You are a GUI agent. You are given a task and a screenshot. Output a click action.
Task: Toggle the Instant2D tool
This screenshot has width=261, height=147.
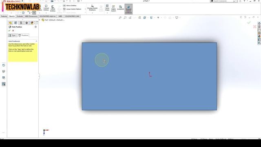click(x=121, y=8)
